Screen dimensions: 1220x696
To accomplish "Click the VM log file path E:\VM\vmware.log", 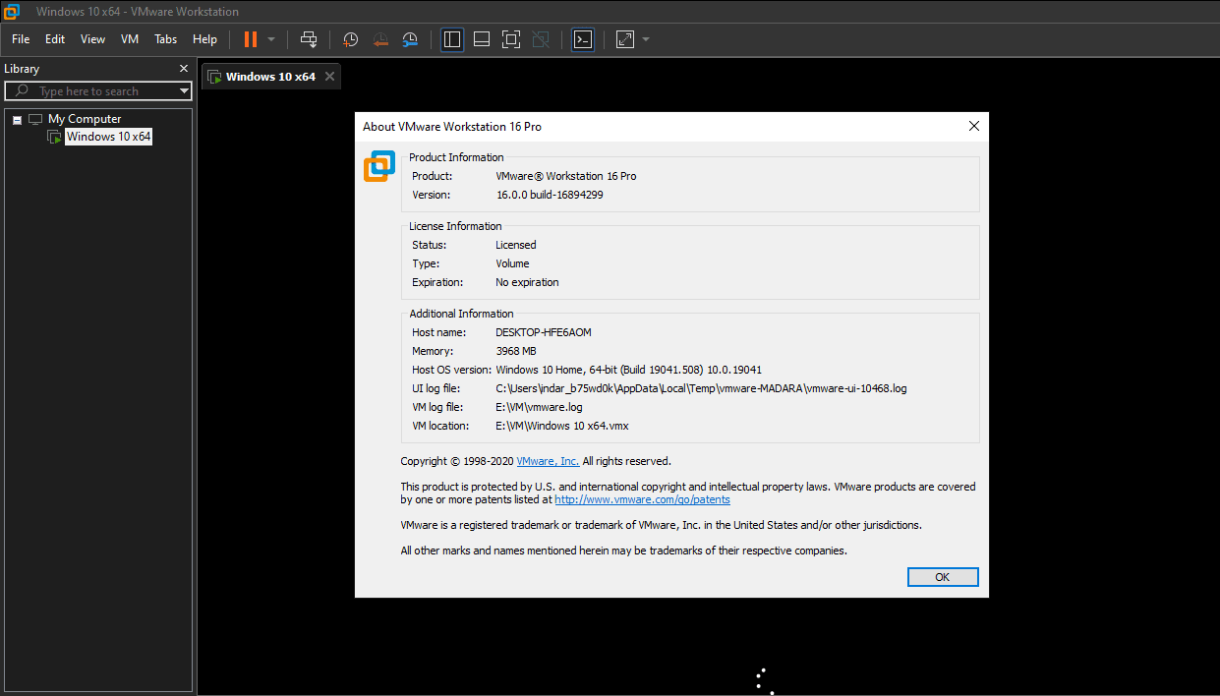I will [539, 407].
